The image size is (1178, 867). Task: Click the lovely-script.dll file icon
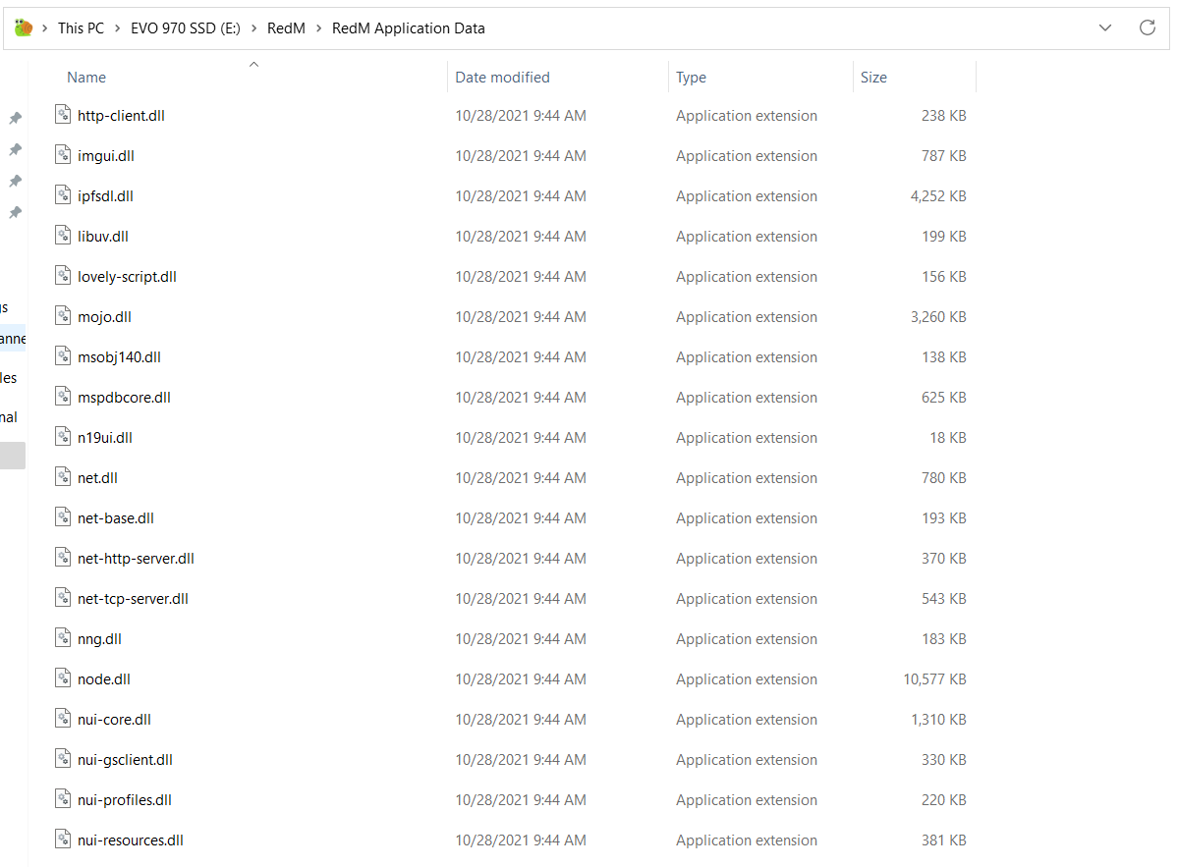click(63, 276)
